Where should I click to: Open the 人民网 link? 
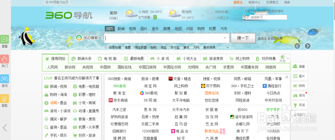[53, 67]
